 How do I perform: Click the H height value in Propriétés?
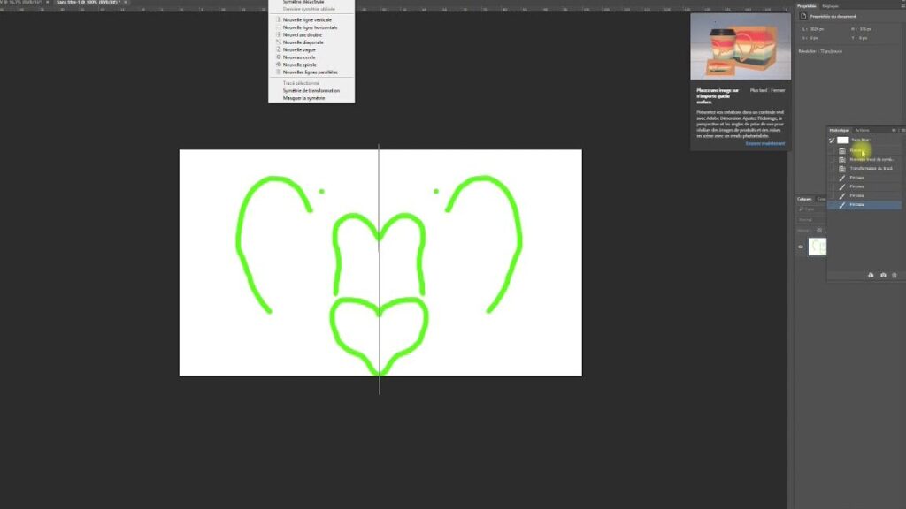[865, 29]
